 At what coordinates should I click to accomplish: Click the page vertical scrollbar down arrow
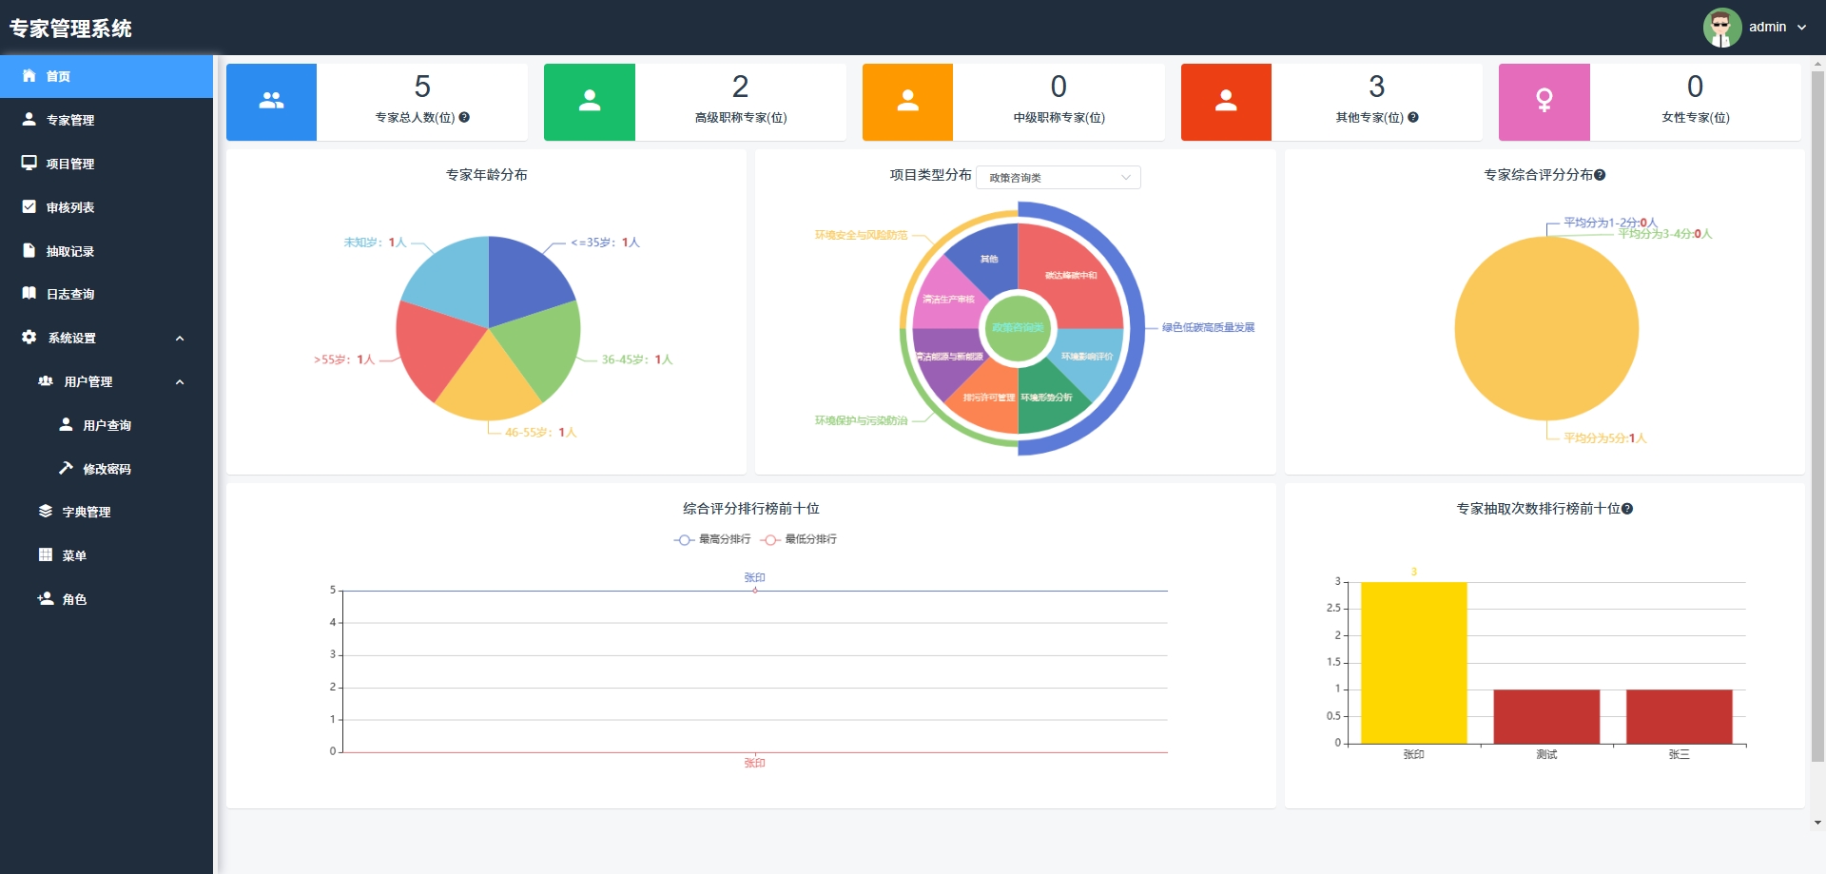tap(1817, 823)
